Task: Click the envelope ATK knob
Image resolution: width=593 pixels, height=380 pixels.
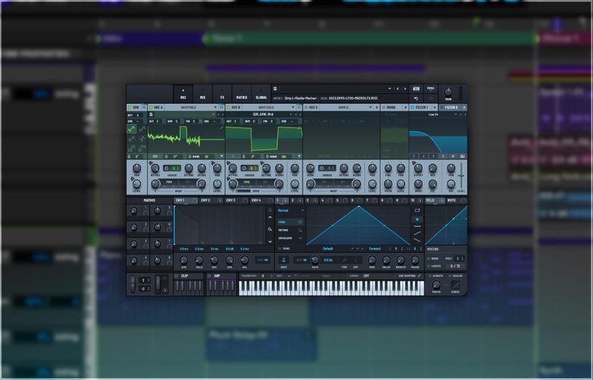Action: coord(184,260)
